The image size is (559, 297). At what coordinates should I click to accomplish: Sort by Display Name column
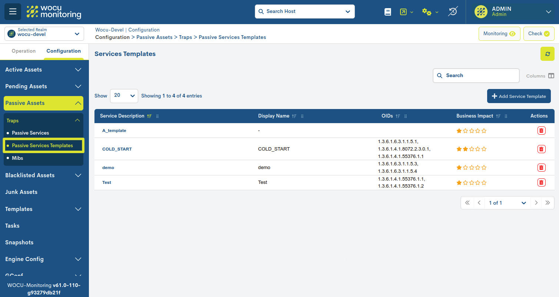(x=294, y=116)
